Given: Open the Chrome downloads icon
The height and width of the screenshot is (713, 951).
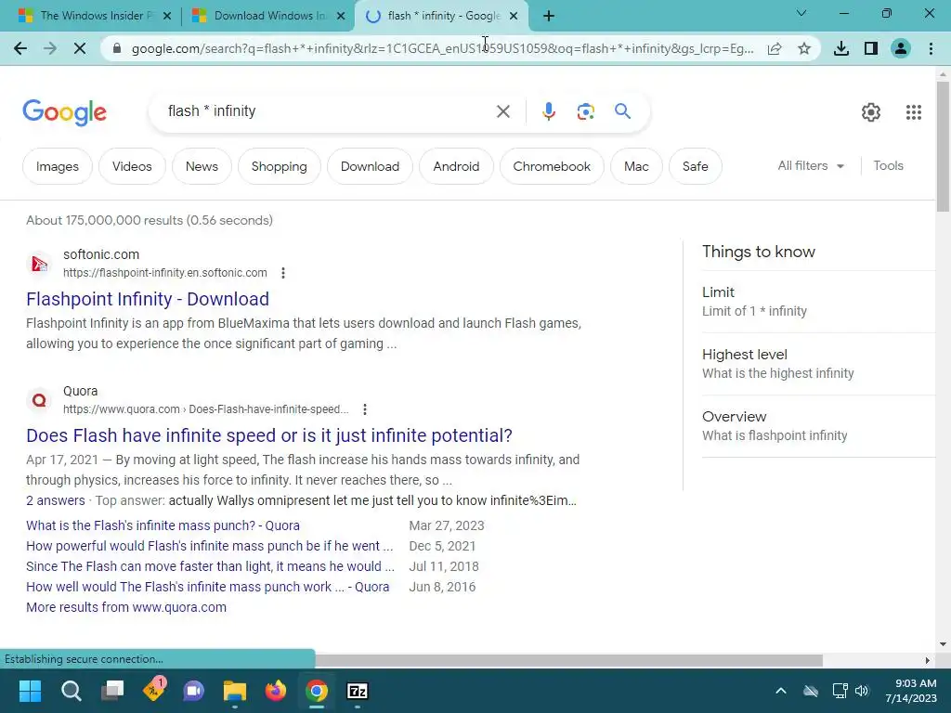Looking at the screenshot, I should point(841,48).
